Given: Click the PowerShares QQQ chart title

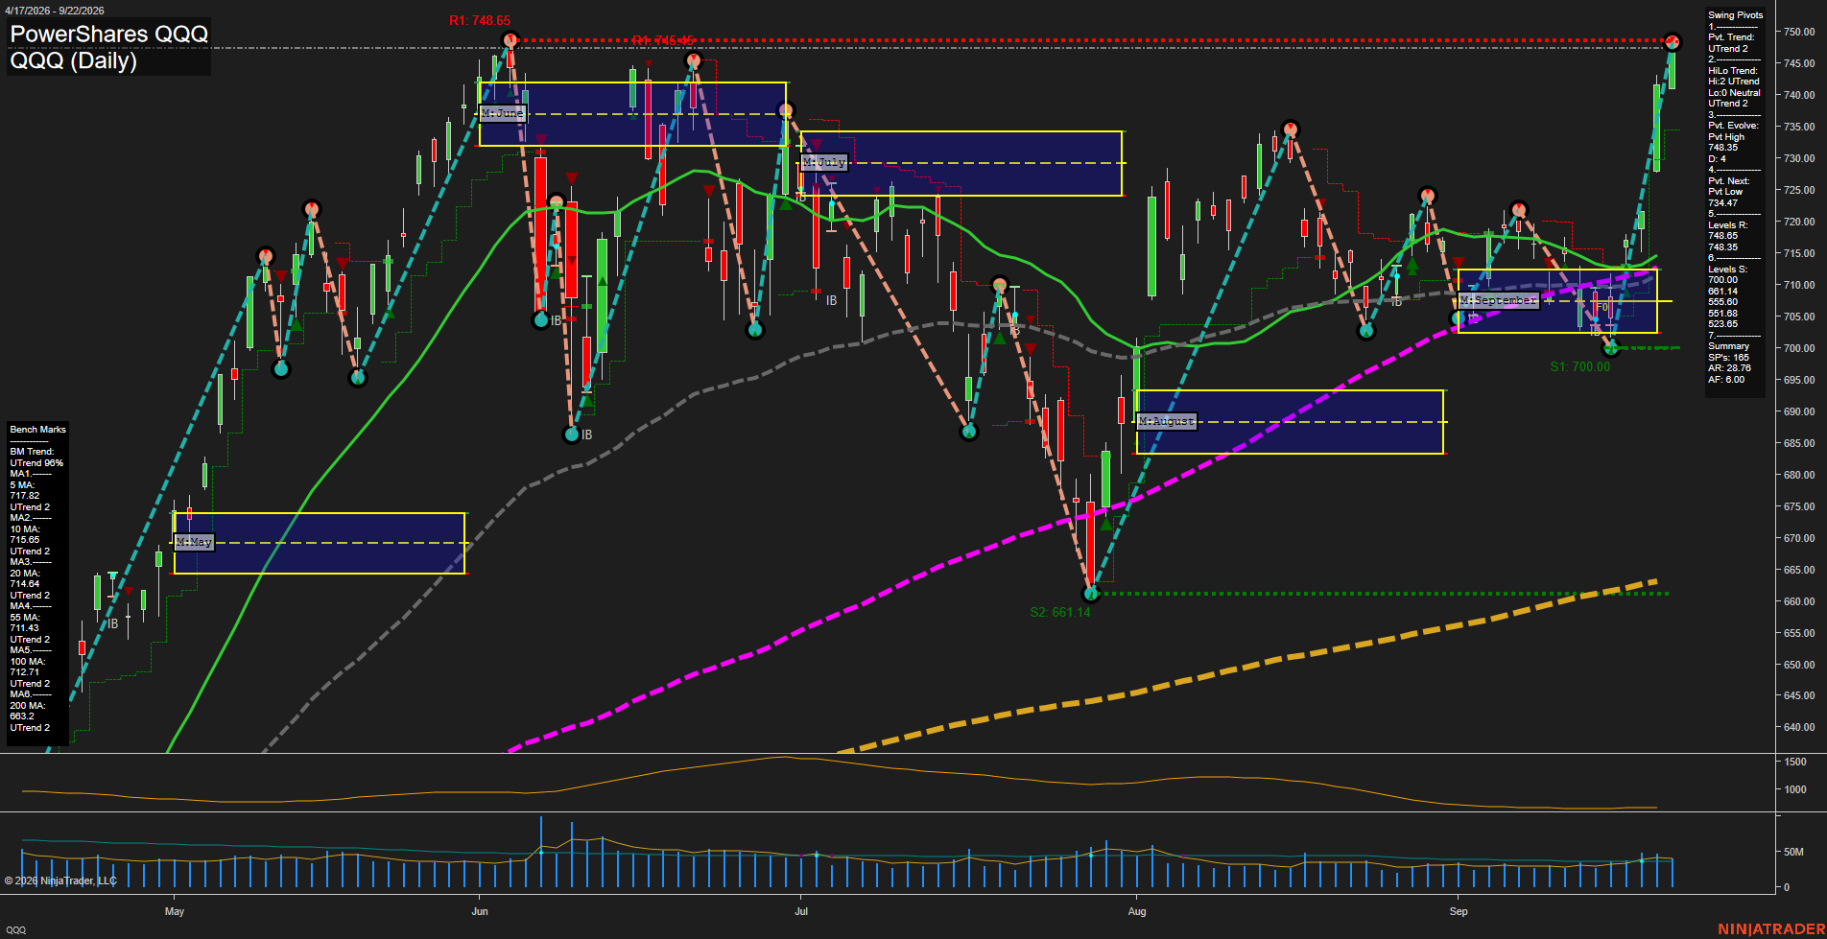Looking at the screenshot, I should 108,34.
